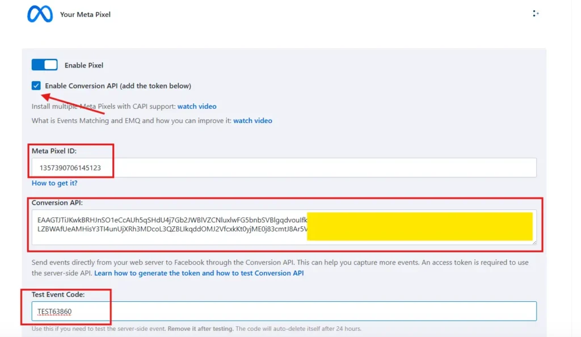Open watch video link about Events Matching
The height and width of the screenshot is (337, 581).
click(x=252, y=120)
